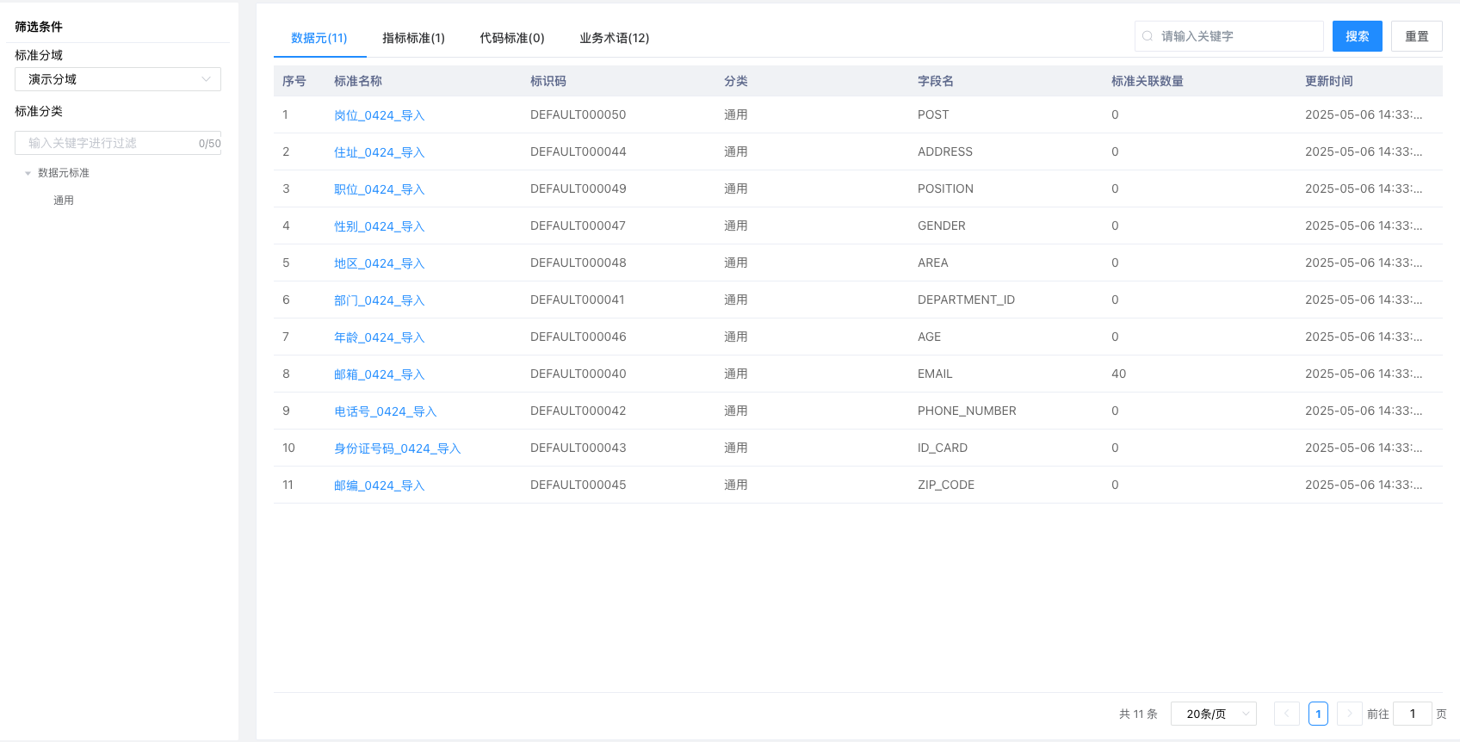Open the 邮箱_0424_导入 standard link
The image size is (1460, 742).
coord(379,374)
